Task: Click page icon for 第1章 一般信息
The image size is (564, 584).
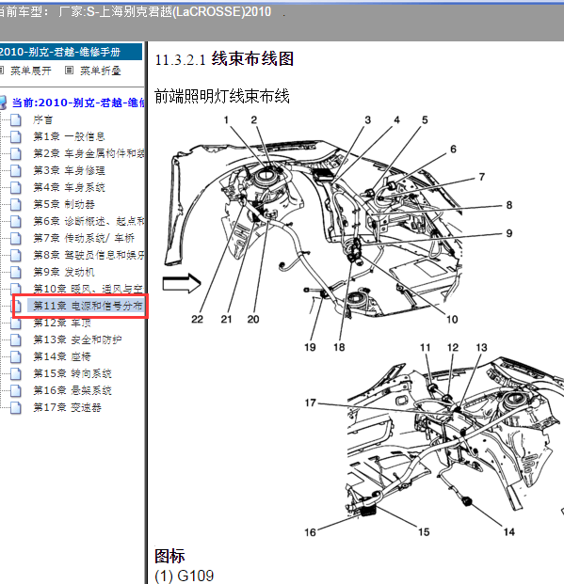Action: pyautogui.click(x=16, y=136)
